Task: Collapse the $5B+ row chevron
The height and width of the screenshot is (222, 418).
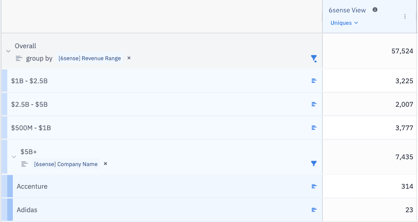Action: coord(14,157)
